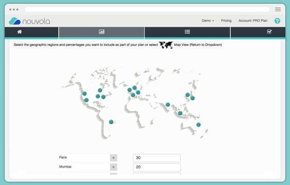
Task: Select the India map marker
Action: (168, 104)
